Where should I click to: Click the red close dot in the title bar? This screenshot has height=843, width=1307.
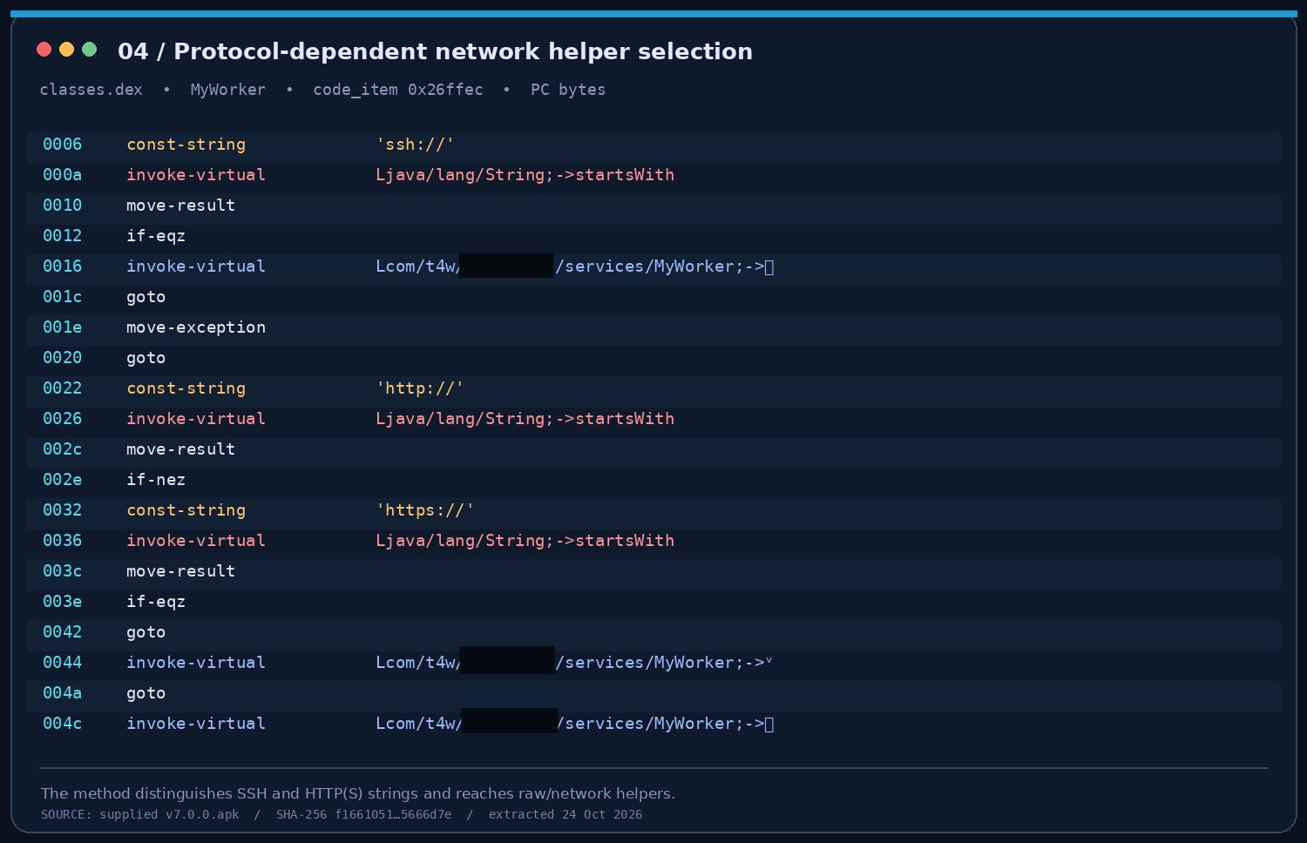click(x=44, y=50)
